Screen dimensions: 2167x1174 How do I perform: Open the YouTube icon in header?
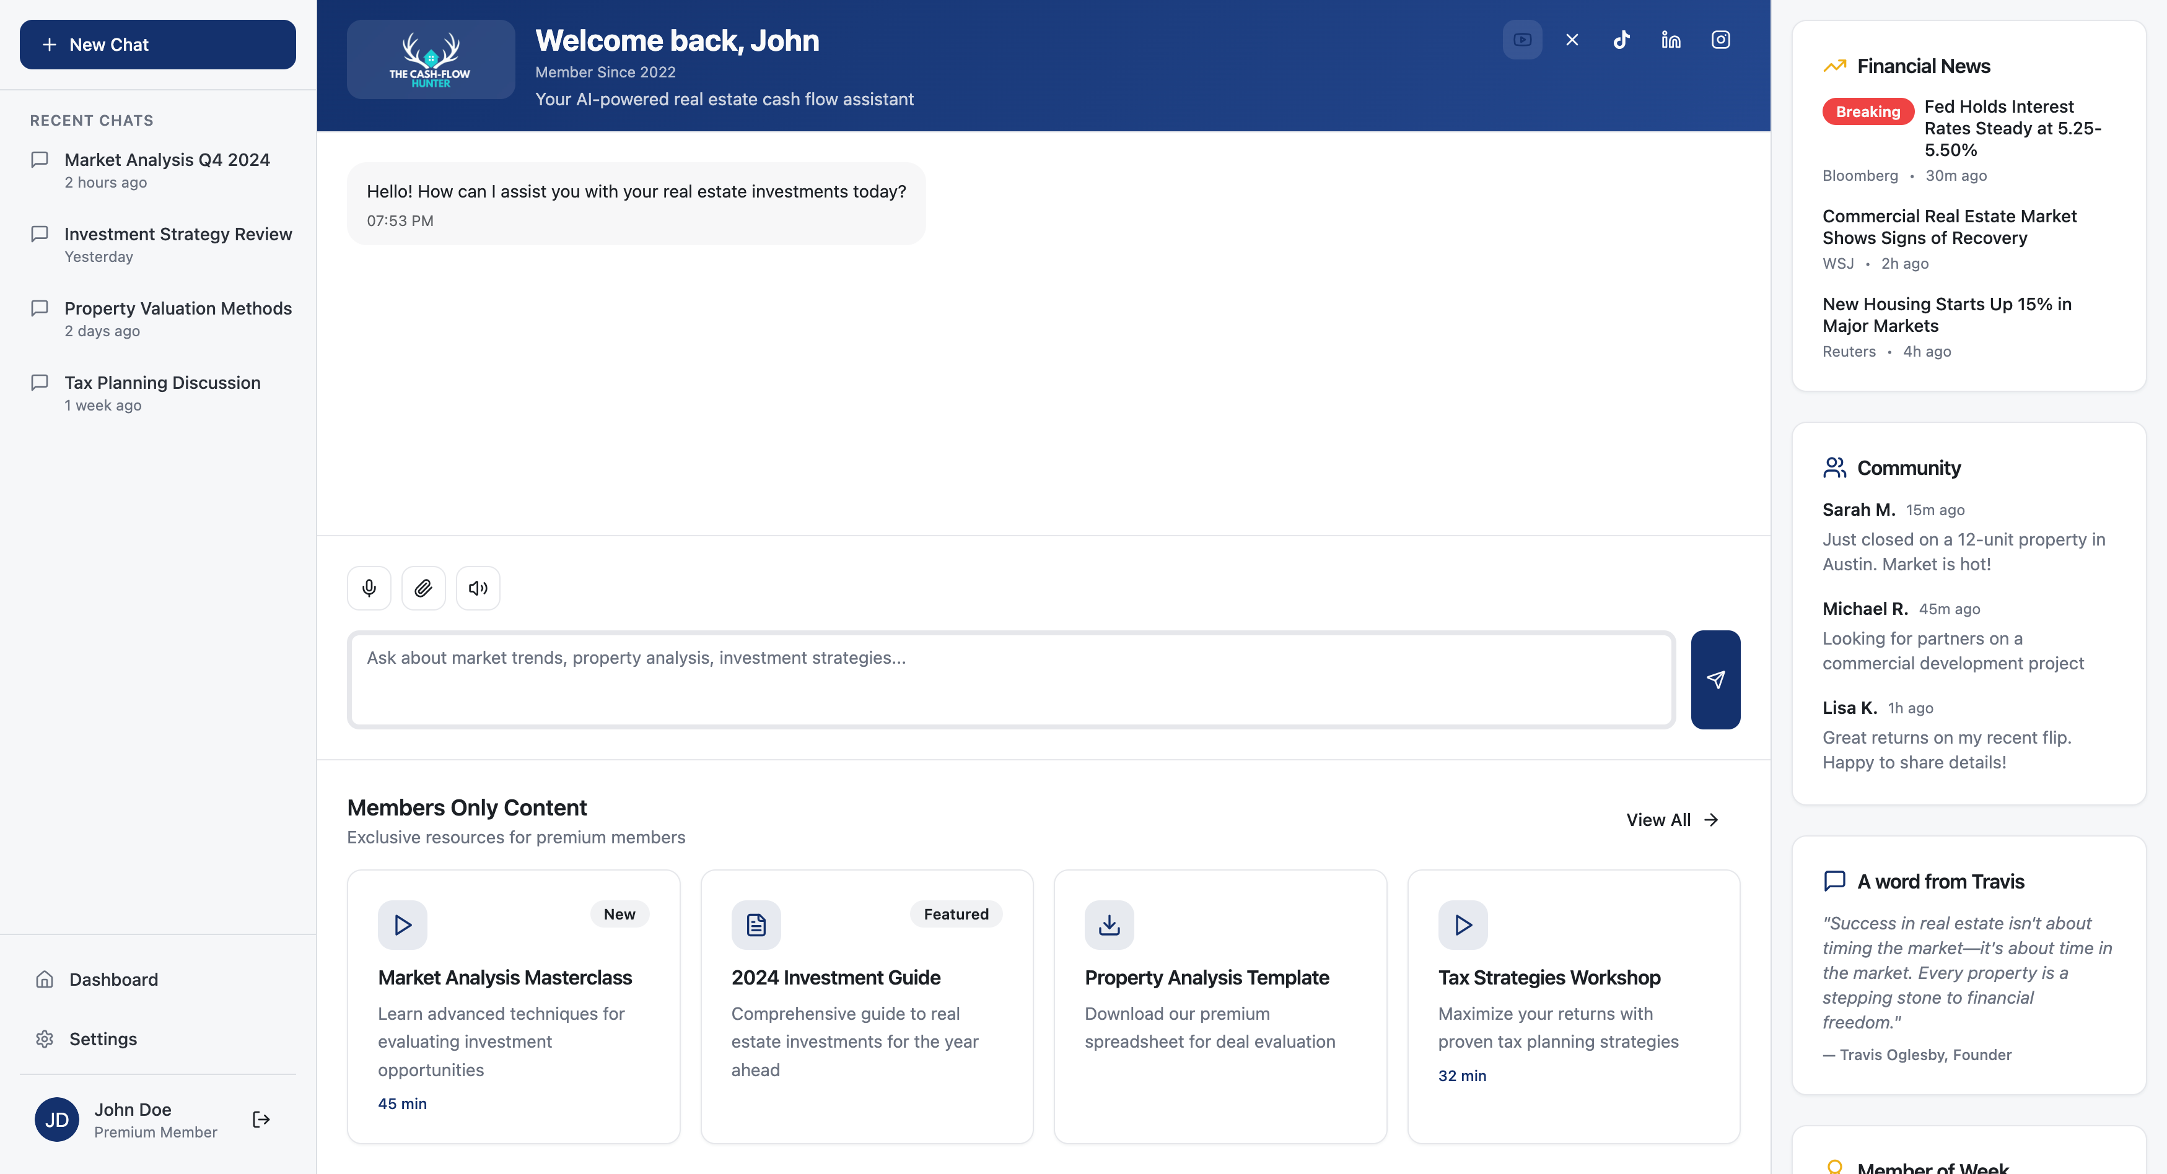(x=1521, y=40)
